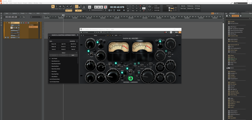Click the preset search input field
The width and height of the screenshot is (252, 120).
pyautogui.click(x=64, y=38)
